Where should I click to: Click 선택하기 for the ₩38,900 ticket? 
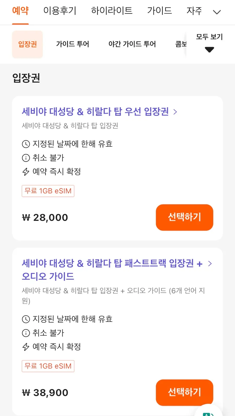click(x=185, y=393)
